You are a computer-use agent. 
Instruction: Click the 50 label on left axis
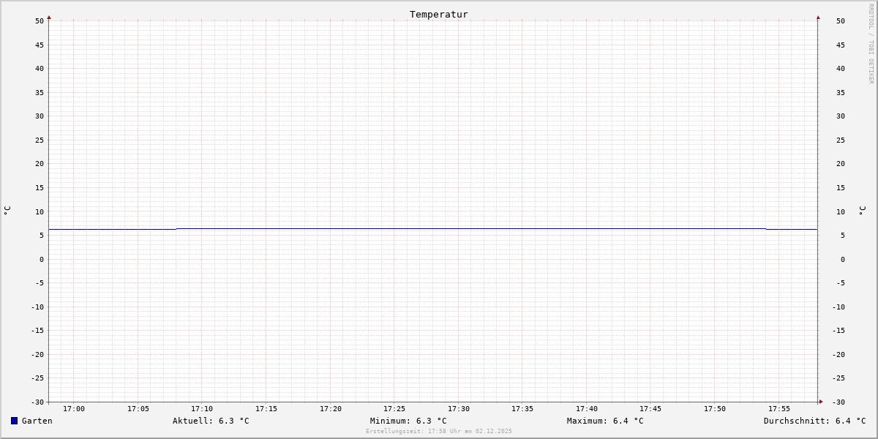pos(39,21)
